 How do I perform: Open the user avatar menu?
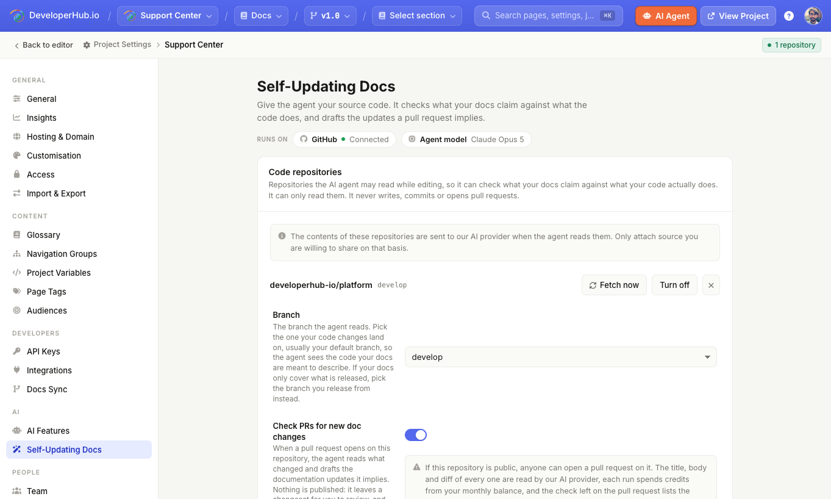tap(813, 16)
